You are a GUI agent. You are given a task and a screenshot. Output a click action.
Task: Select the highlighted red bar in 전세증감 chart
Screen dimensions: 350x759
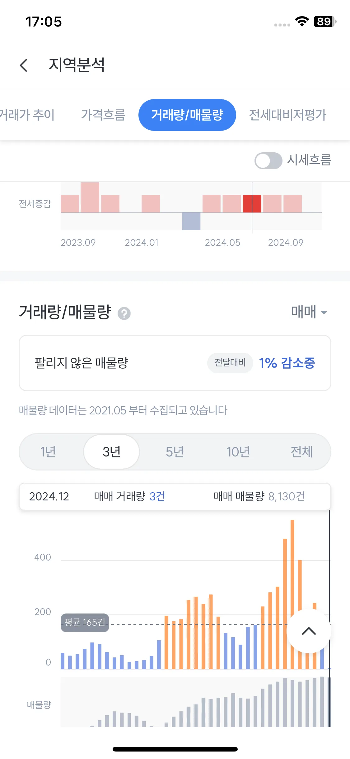(x=252, y=204)
